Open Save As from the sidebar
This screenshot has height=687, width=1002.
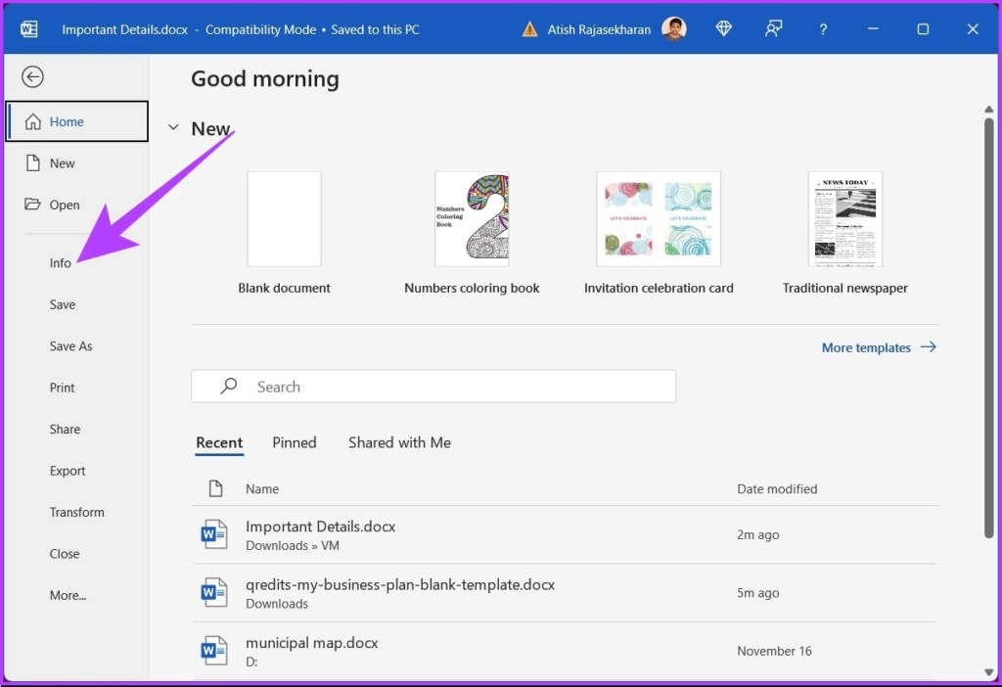pos(70,346)
